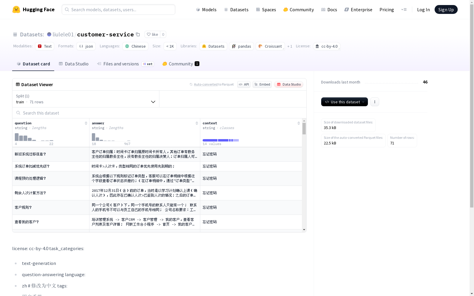
Task: Click the Datasets breadcrumb icon
Action: tap(15, 34)
